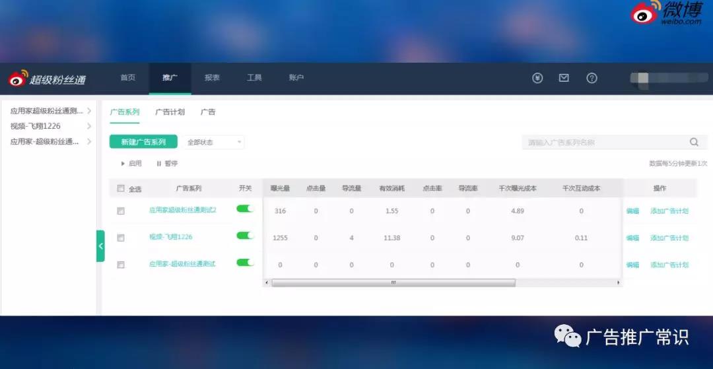Open the 工具 nav tab
This screenshot has height=369, width=713.
click(254, 78)
